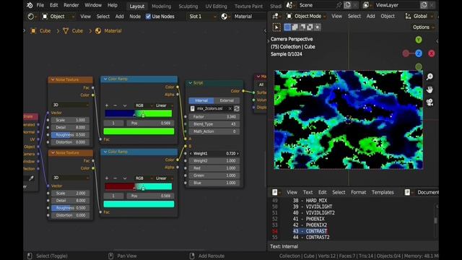Switch Script node to External mode
Viewport: 462px width, 260px height.
[x=227, y=100]
